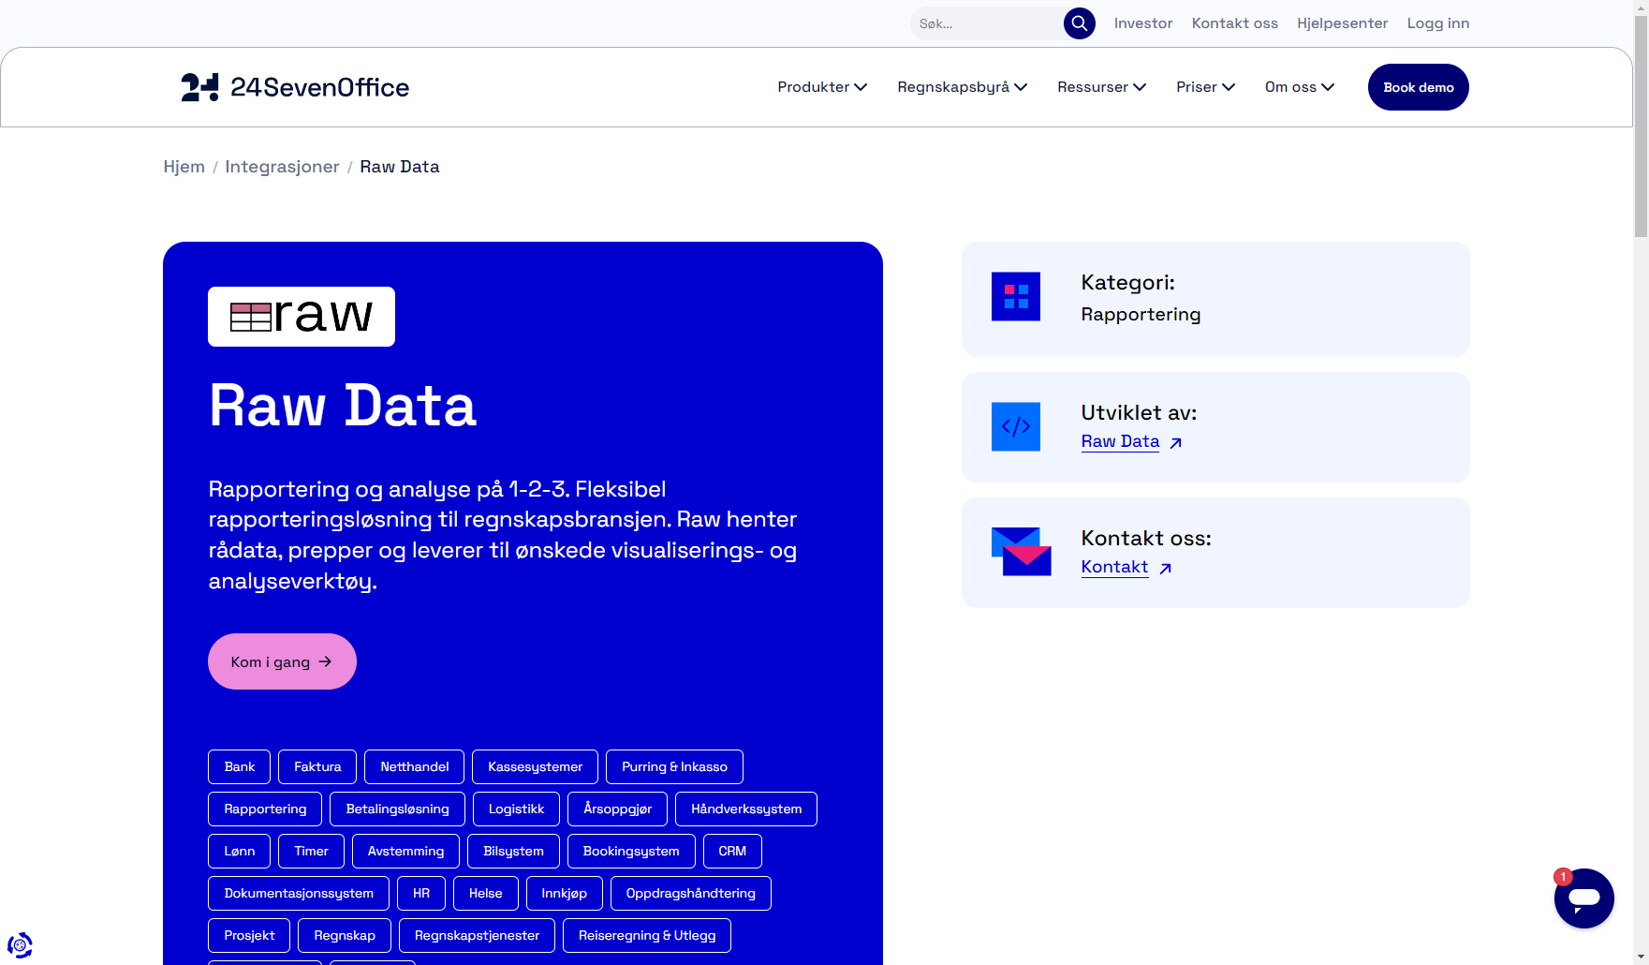Select the Regnskapstjenester tag
The image size is (1649, 965).
(477, 935)
